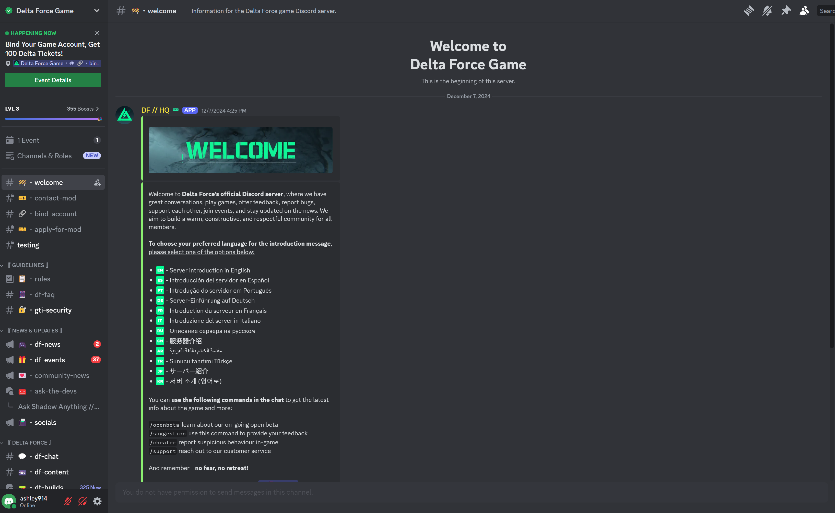
Task: Click the DE language emoji
Action: (160, 301)
